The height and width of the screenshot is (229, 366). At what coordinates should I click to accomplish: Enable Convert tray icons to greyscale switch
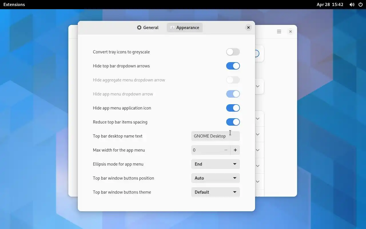[x=233, y=52]
